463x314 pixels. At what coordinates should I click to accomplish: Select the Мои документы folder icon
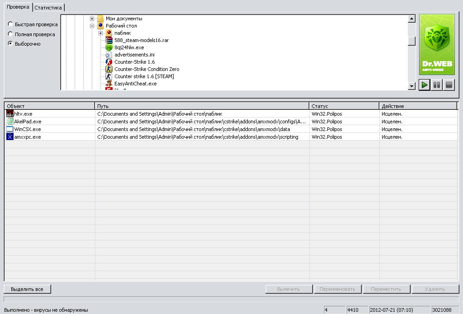point(100,19)
